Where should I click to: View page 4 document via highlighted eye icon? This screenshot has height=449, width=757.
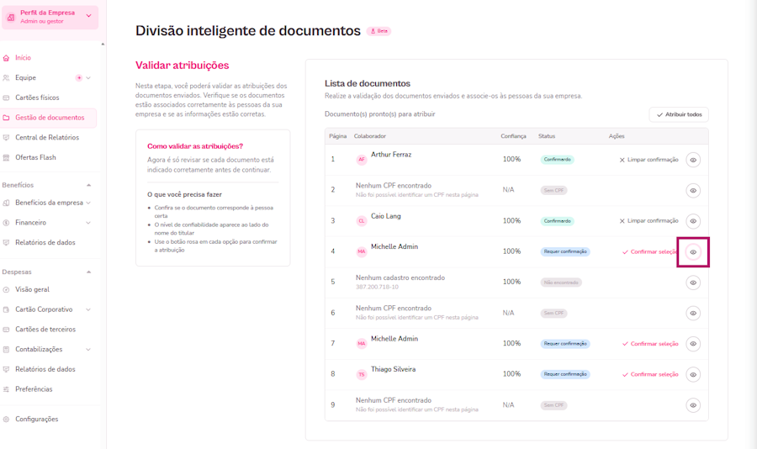click(x=693, y=252)
